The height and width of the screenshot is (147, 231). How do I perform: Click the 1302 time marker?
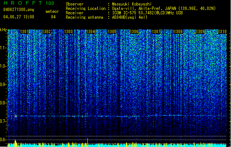pyautogui.click(x=46, y=32)
